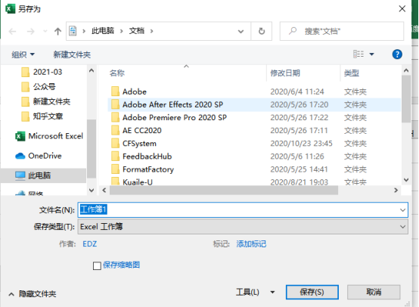Click the AE CC2020 folder icon
This screenshot has width=419, height=307.
pos(115,130)
